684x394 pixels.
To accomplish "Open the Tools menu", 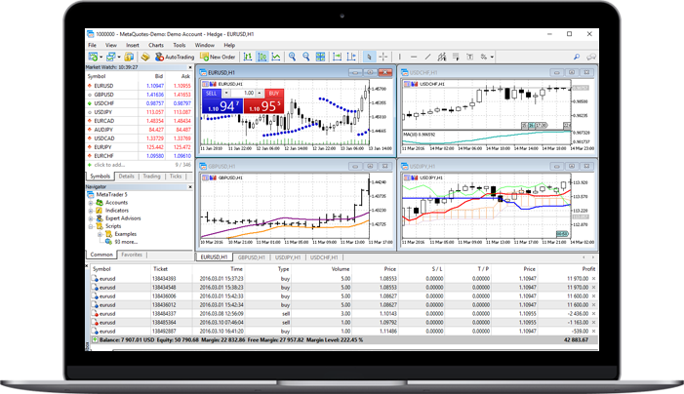I will tap(180, 45).
